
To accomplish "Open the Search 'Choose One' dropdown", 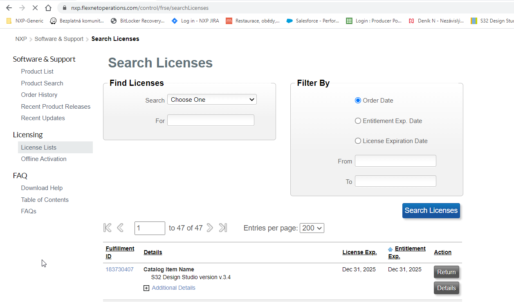I will coord(212,100).
